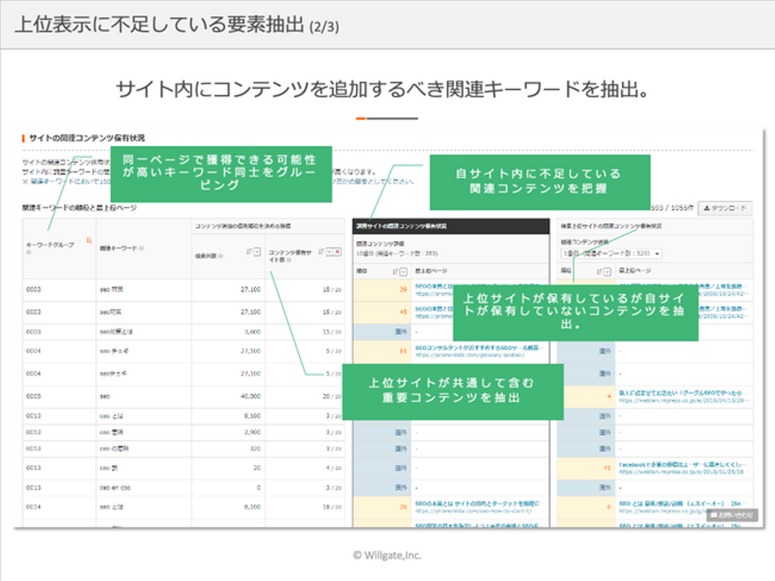Open the 順位 filter dropdown in the right panel
Image resolution: width=775 pixels, height=581 pixels.
click(607, 272)
